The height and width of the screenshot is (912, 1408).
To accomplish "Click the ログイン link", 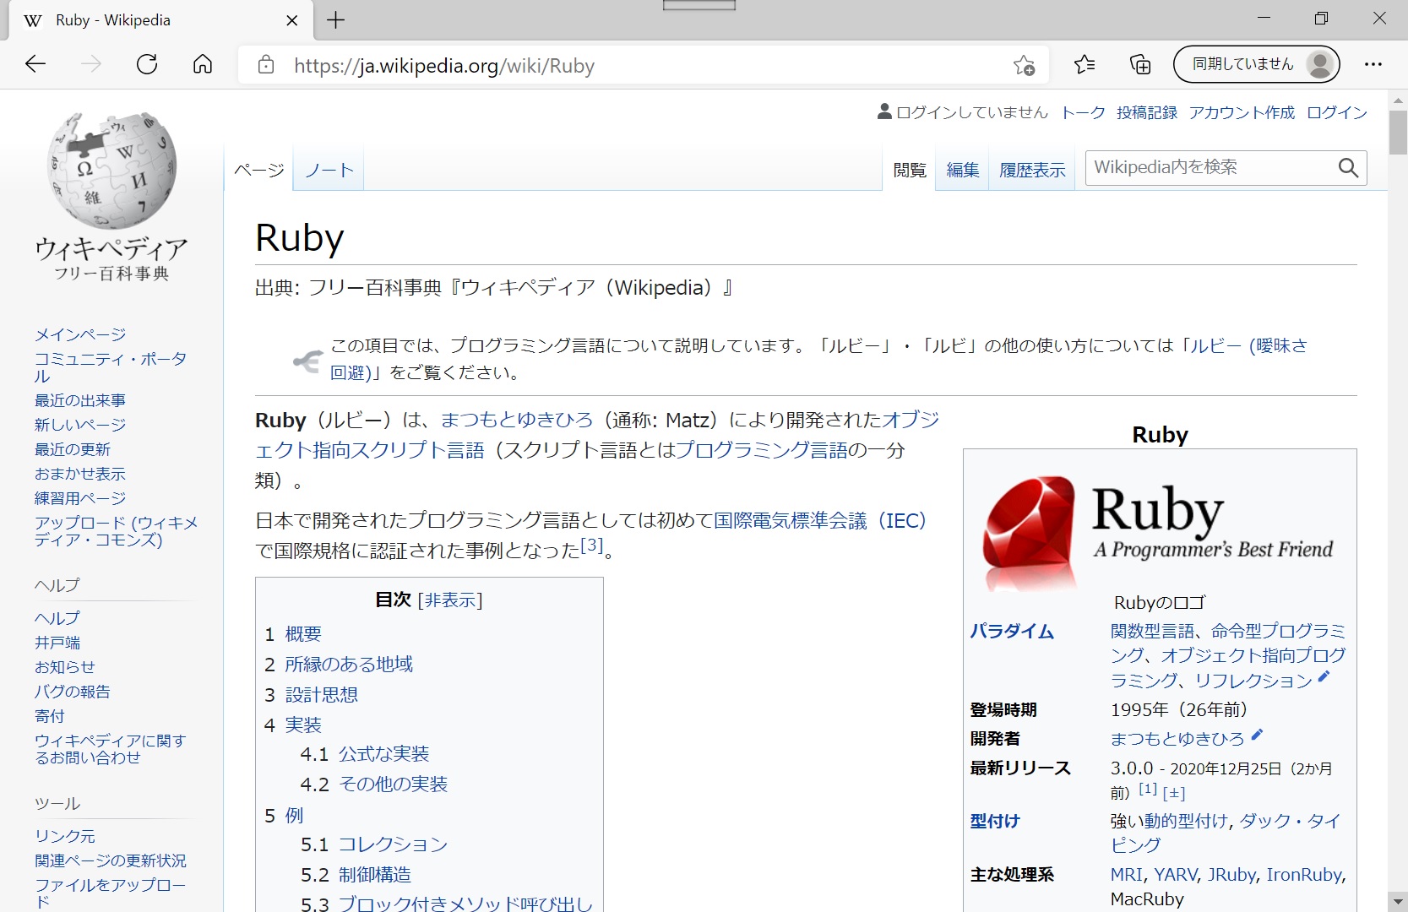I will (1336, 111).
